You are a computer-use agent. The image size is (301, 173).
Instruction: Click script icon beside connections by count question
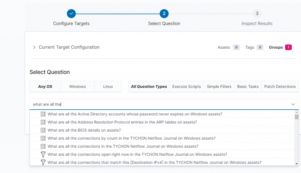tap(43, 138)
